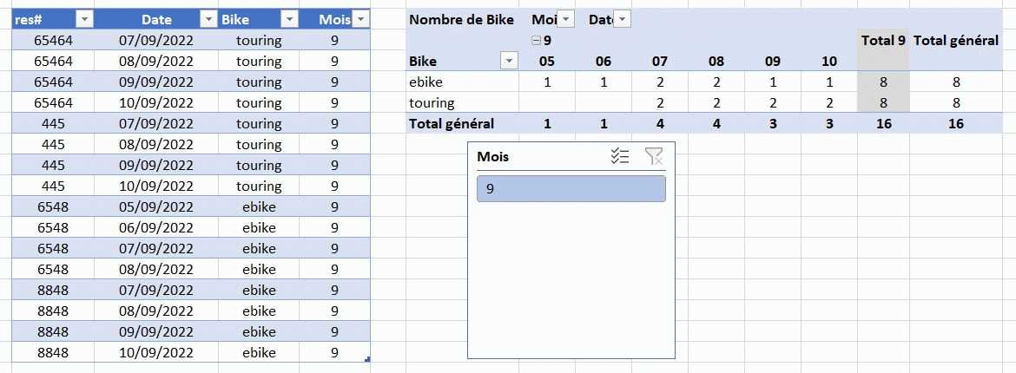Open the Mois column filter in table
1016x373 pixels.
[x=361, y=19]
